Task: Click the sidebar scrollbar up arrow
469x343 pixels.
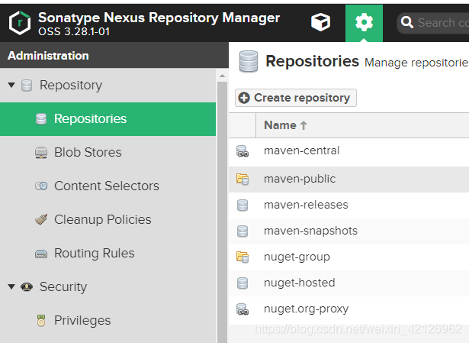Action: pos(222,76)
